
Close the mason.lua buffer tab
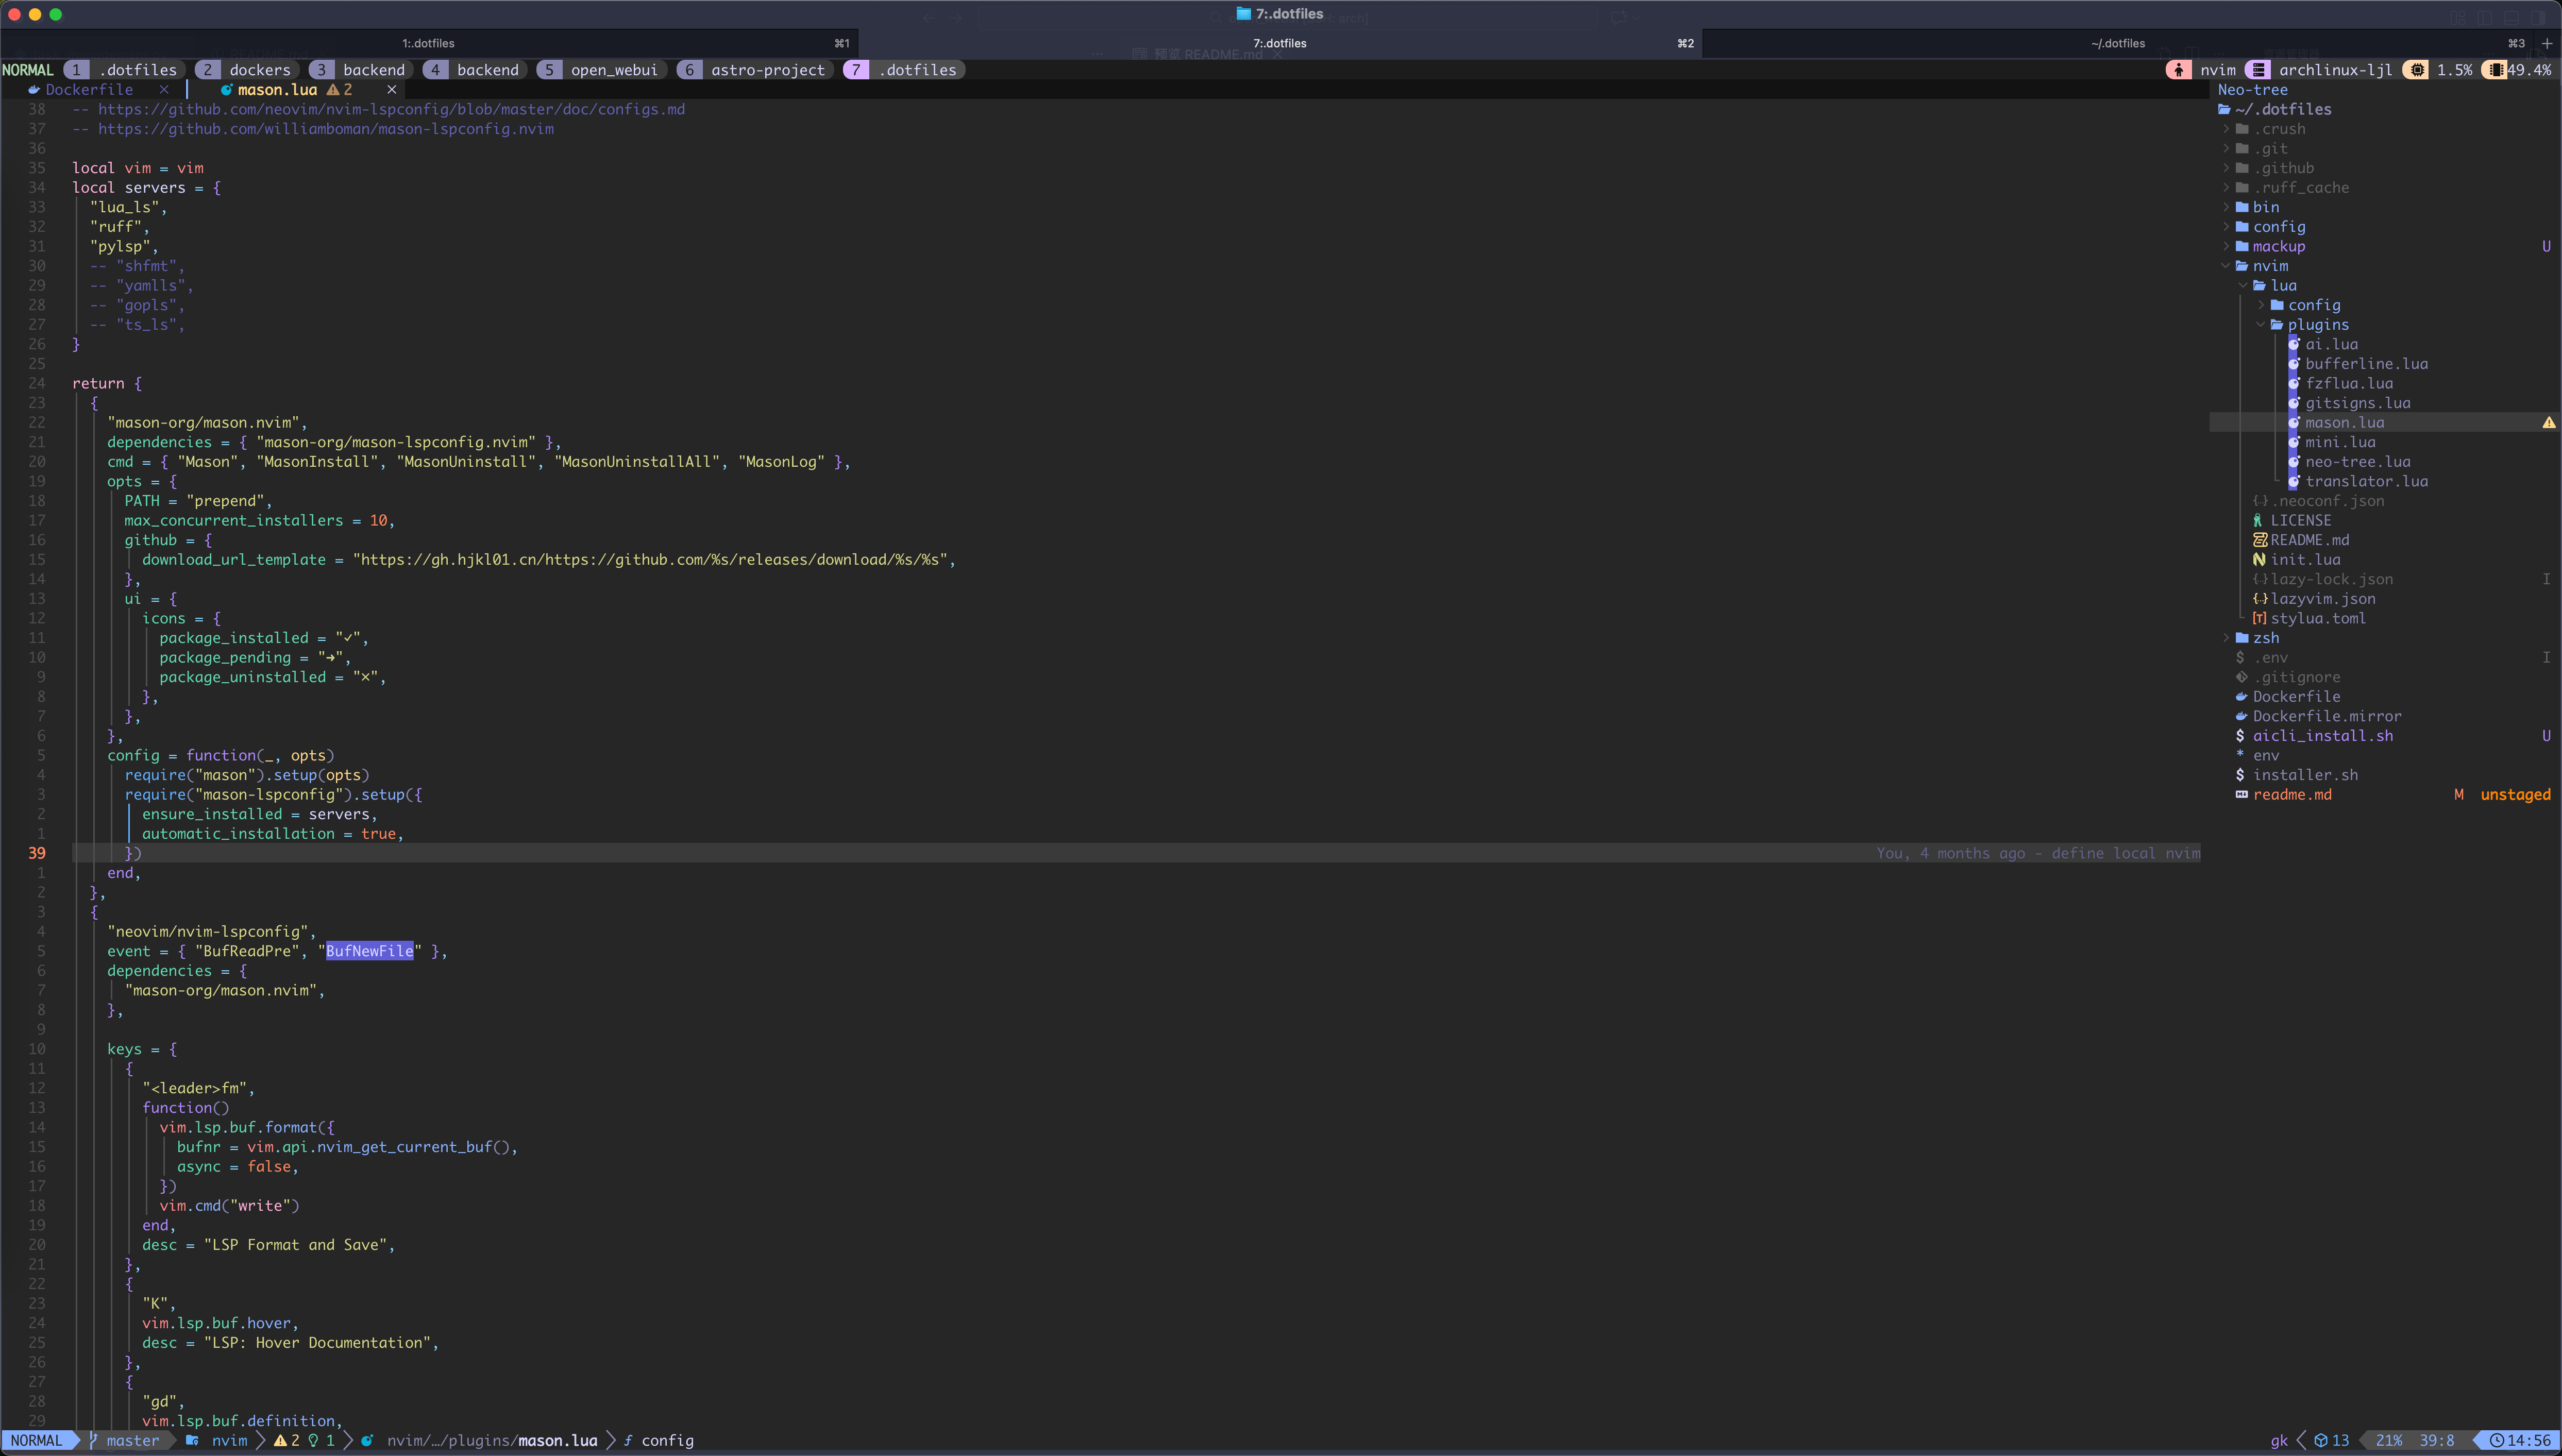(x=392, y=90)
